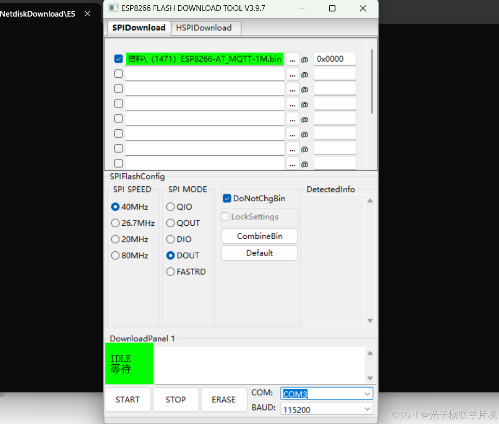This screenshot has width=499, height=424.
Task: Click the DetectedInfo output area
Action: point(333,260)
